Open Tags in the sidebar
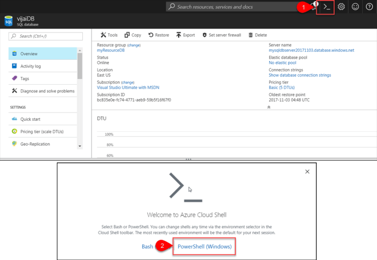The width and height of the screenshot is (377, 260). 43,79
